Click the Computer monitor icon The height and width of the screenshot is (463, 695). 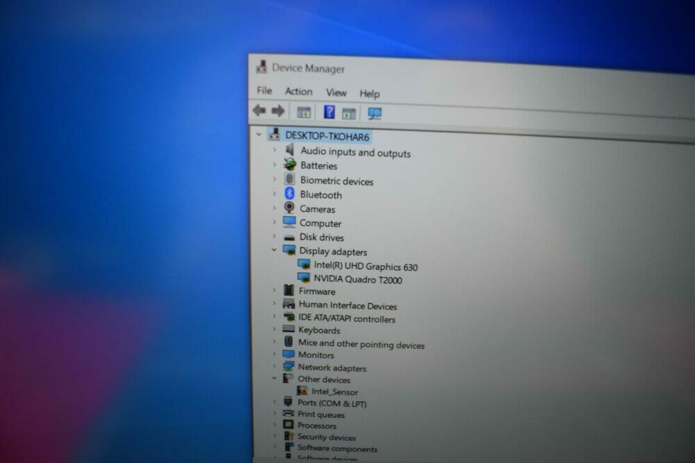(x=289, y=221)
